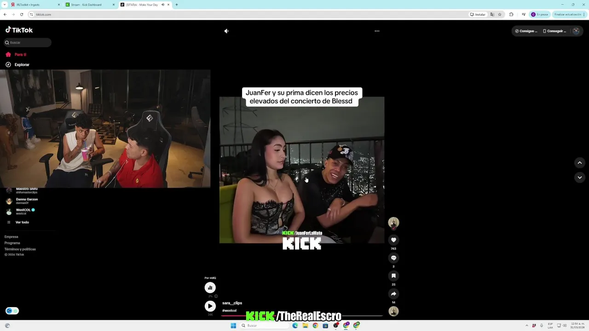Open the Windows Start menu
The image size is (589, 331).
(x=233, y=325)
